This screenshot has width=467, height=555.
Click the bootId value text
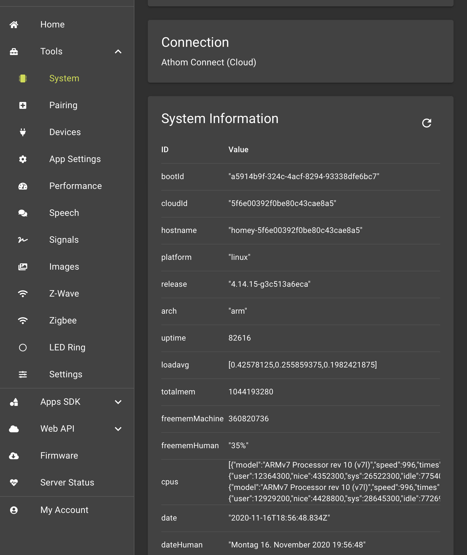point(304,177)
